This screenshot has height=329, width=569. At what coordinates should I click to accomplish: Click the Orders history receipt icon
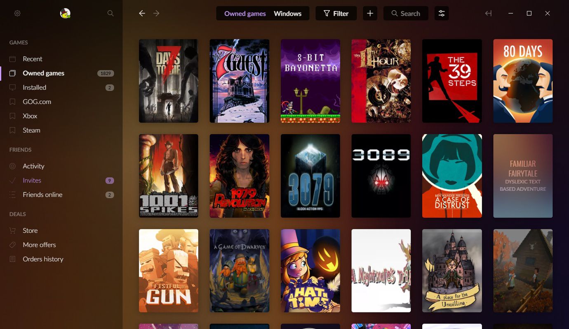pyautogui.click(x=13, y=259)
